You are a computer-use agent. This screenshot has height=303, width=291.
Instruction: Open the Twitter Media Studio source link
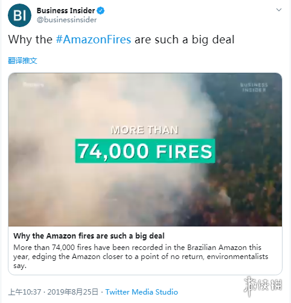pos(142,292)
